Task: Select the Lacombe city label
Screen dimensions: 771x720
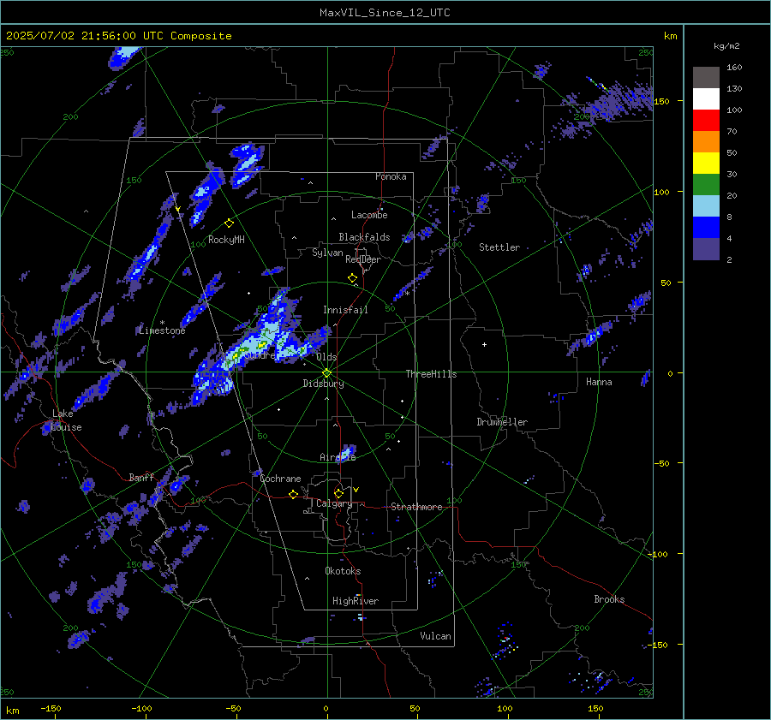Action: [369, 215]
